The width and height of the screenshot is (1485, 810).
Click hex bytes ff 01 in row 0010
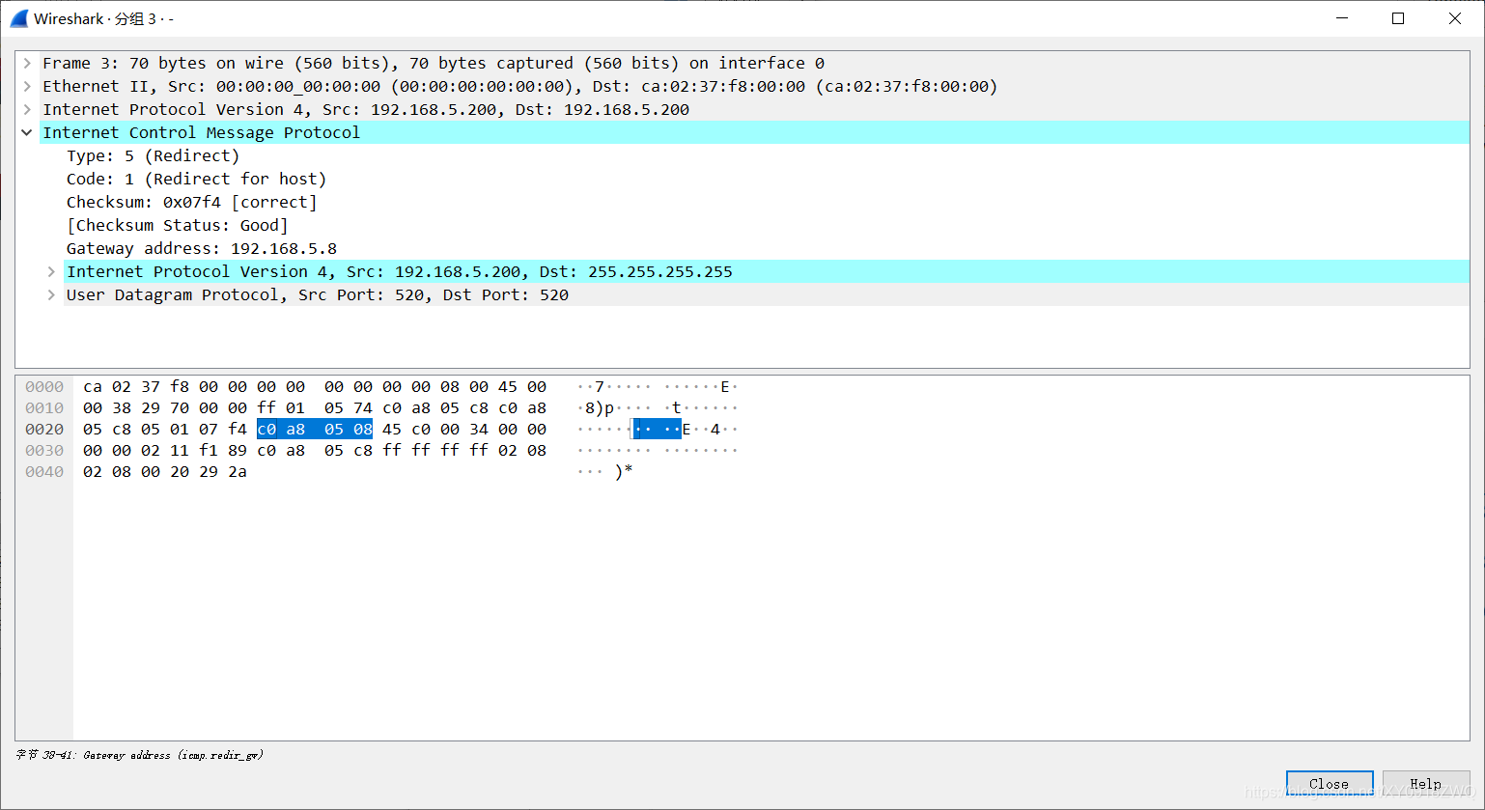(x=281, y=407)
